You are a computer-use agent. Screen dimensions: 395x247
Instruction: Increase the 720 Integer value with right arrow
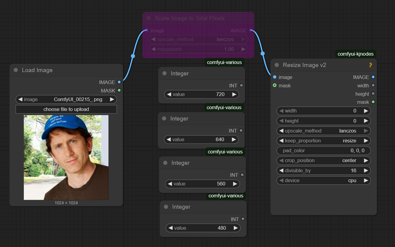234,94
